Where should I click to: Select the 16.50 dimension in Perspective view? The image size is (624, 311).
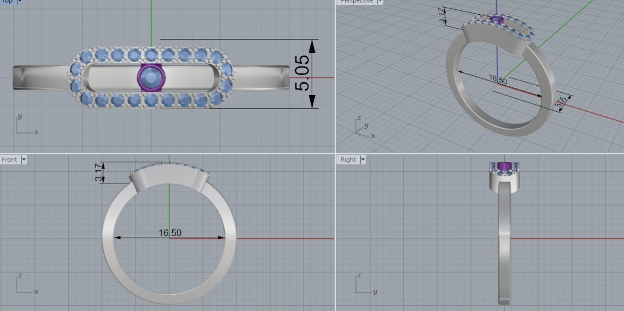pos(498,80)
